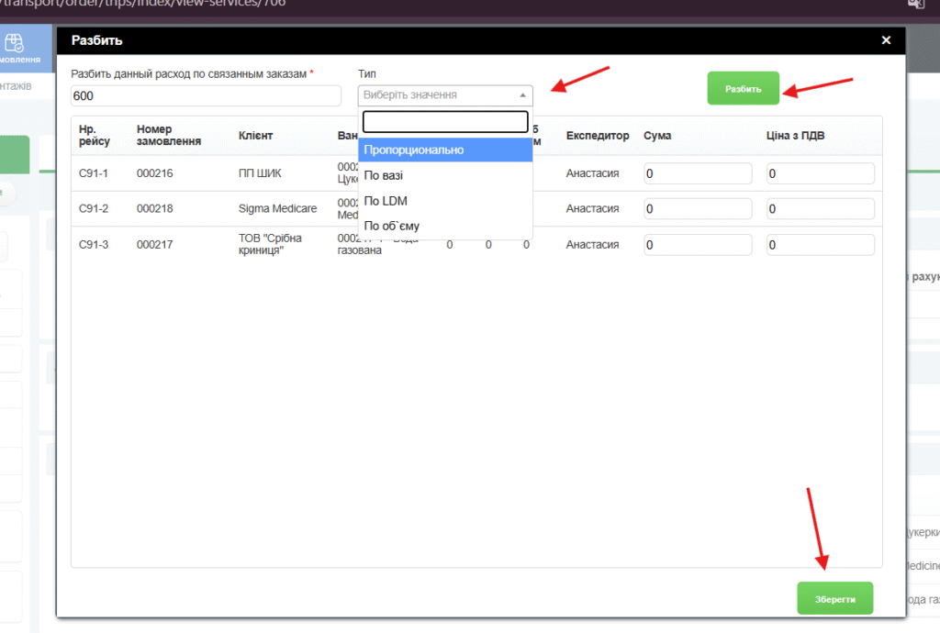This screenshot has height=633, width=940.
Task: Close the Разбить dialog with X
Action: coord(885,40)
